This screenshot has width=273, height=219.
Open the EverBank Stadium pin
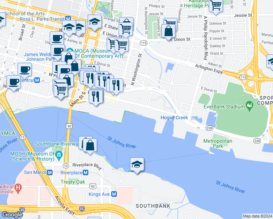coord(249,106)
